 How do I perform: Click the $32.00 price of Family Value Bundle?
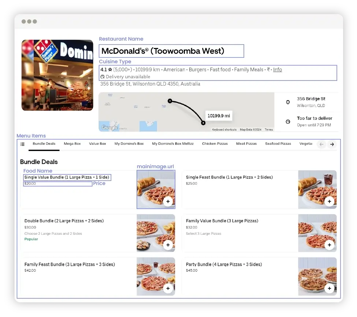(191, 227)
